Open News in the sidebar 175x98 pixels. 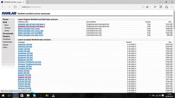pyautogui.click(x=7, y=25)
